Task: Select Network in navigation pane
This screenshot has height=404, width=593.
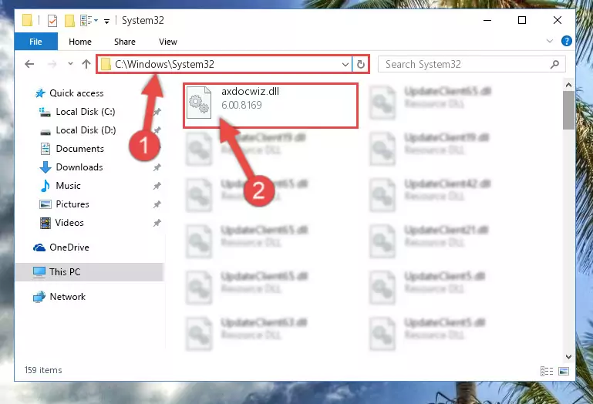Action: point(67,297)
